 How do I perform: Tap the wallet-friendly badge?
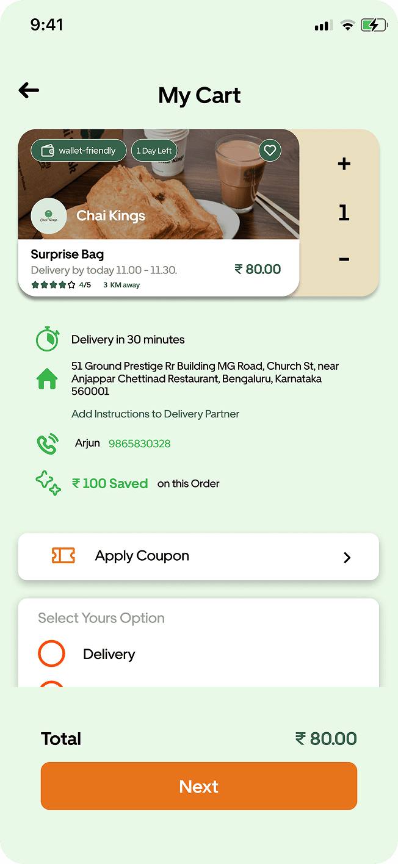[78, 150]
